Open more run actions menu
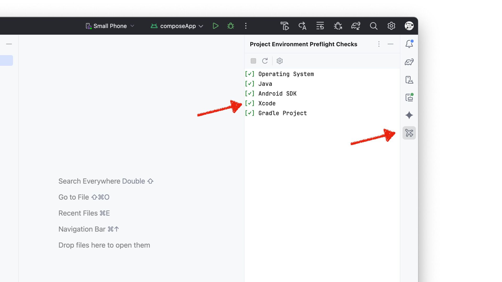Screen dimensions: 502x282 [x=246, y=26]
